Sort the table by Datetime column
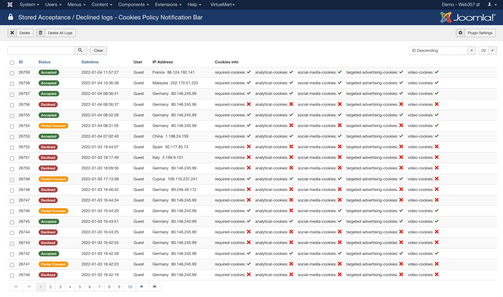Viewport: 503px width, 297px height. pos(90,62)
